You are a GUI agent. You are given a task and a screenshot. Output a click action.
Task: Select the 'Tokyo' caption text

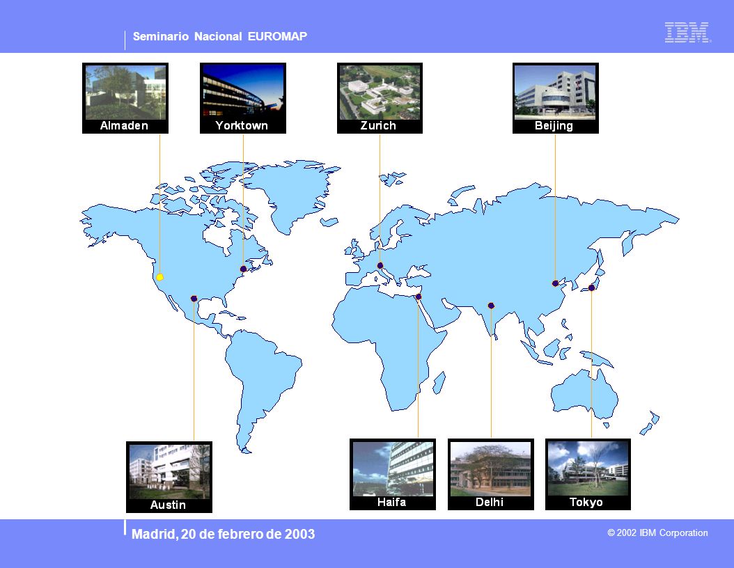coord(586,503)
